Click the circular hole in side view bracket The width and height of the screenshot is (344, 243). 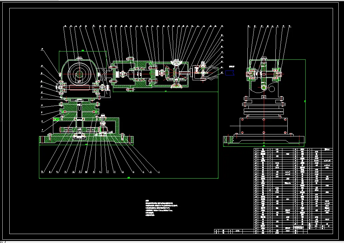[x=272, y=89]
